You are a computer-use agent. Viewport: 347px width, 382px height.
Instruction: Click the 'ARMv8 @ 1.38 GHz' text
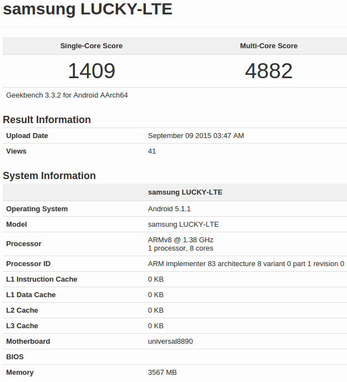coord(181,240)
